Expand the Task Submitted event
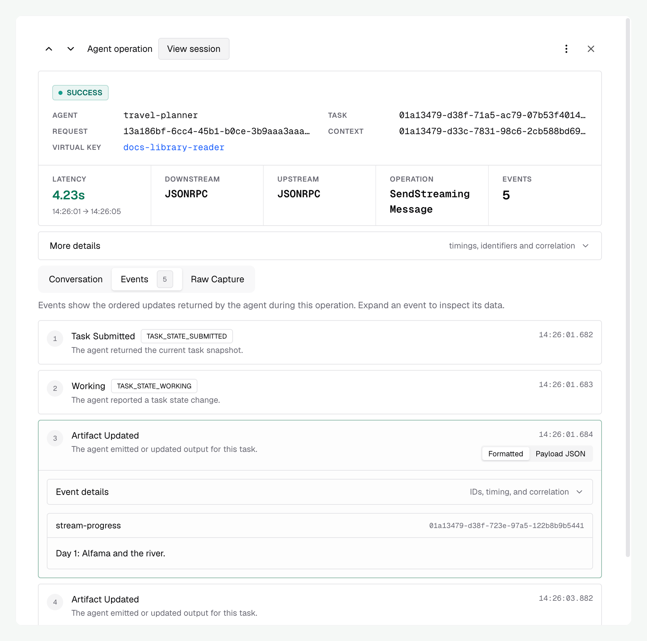The image size is (647, 641). click(320, 342)
